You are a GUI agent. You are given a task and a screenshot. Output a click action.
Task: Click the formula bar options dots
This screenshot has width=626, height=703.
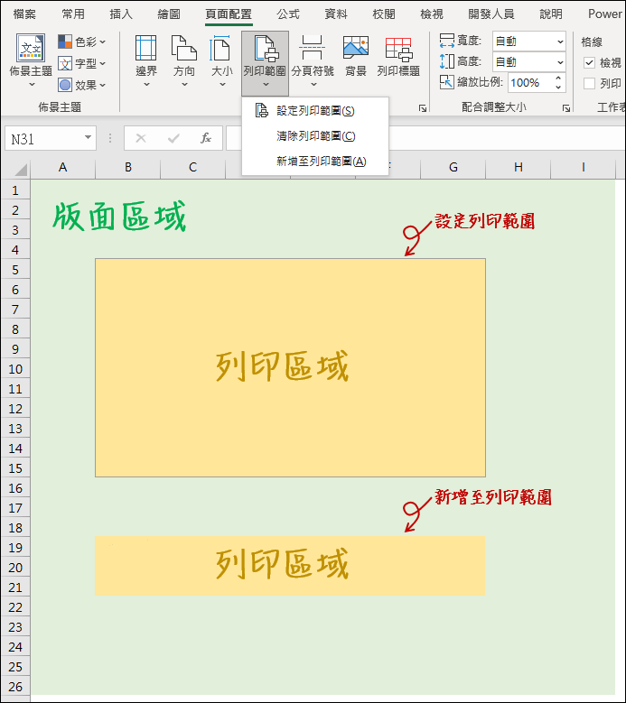[110, 138]
